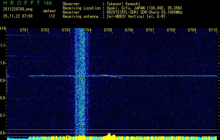Click the 0702 time marker
Viewport: 220px width, 140px height.
click(x=45, y=30)
